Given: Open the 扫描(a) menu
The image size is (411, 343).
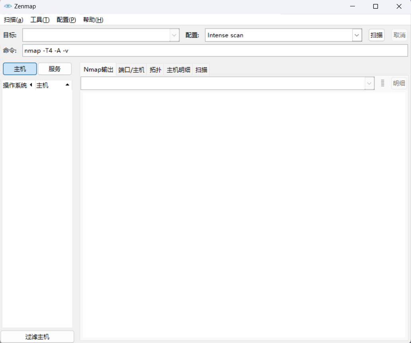Looking at the screenshot, I should [x=14, y=20].
